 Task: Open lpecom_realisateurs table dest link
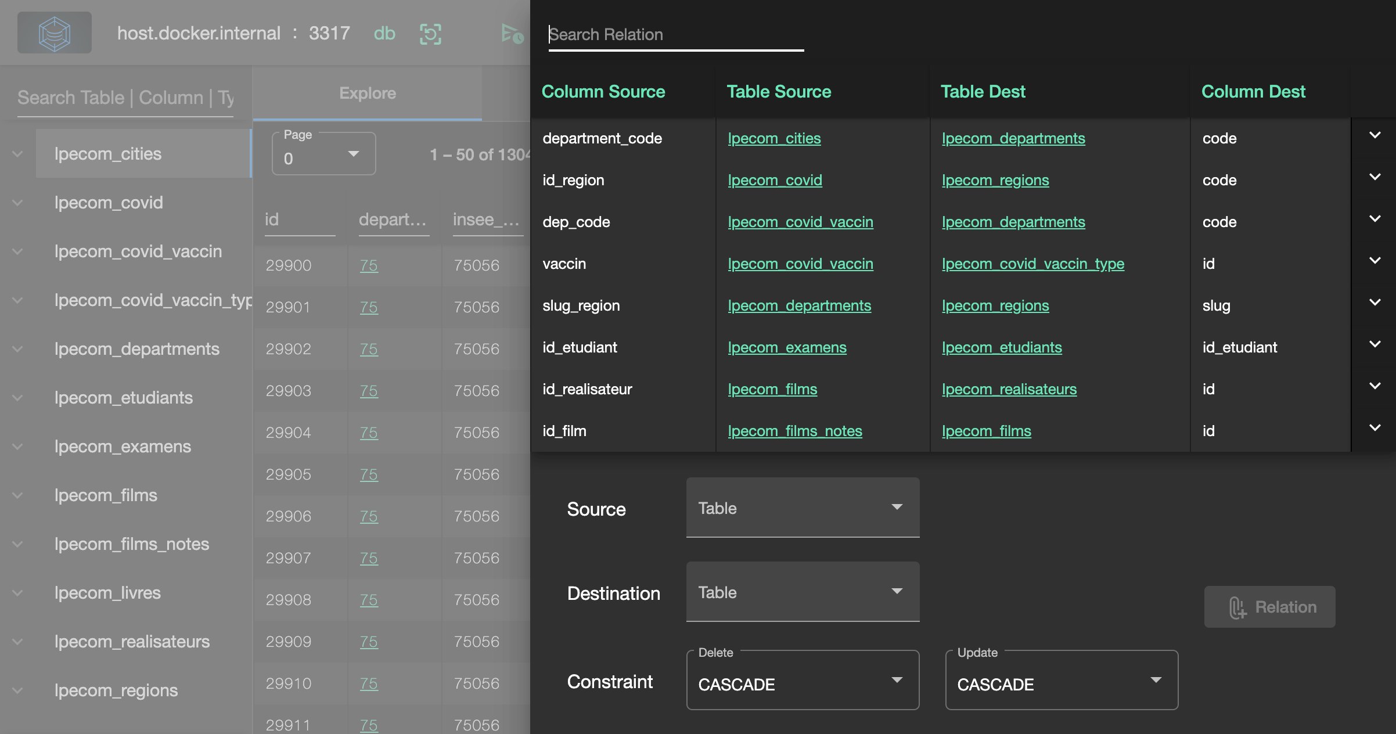(x=1009, y=389)
